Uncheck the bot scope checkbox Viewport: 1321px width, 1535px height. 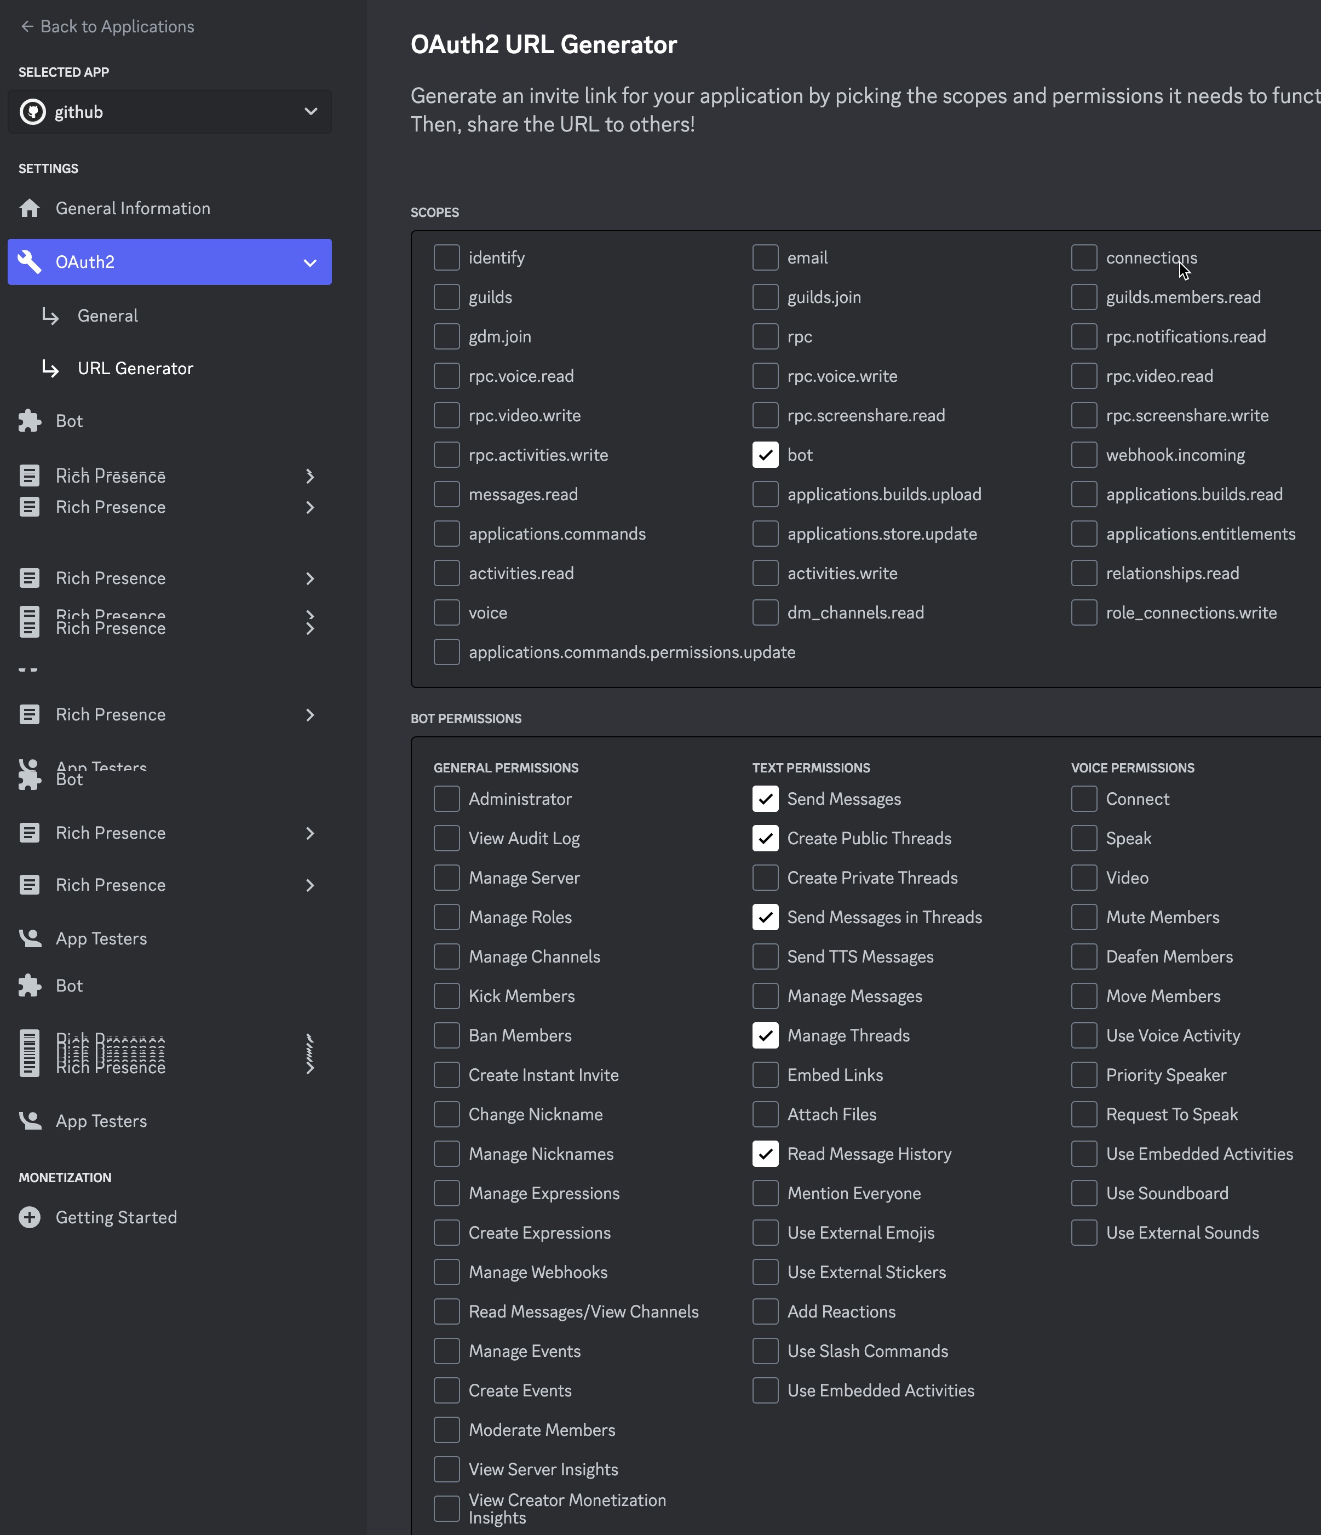(765, 455)
